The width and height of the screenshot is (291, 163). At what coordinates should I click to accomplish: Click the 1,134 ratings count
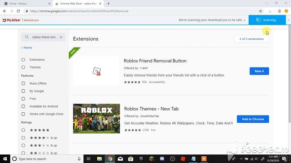coord(145,130)
